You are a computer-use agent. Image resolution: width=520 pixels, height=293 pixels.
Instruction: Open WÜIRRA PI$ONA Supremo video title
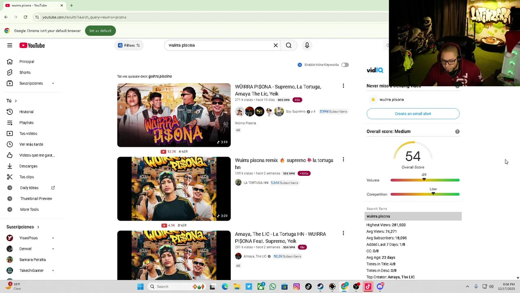[278, 90]
